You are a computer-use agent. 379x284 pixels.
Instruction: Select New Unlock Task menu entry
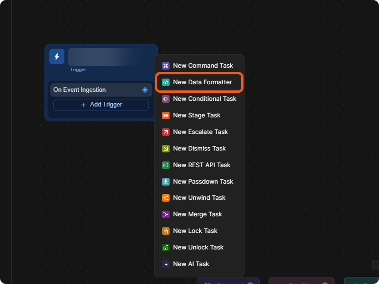[x=199, y=247]
